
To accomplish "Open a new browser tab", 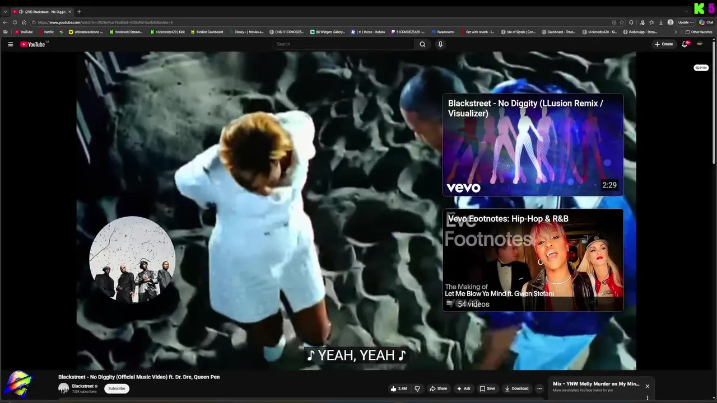I will 79,12.
